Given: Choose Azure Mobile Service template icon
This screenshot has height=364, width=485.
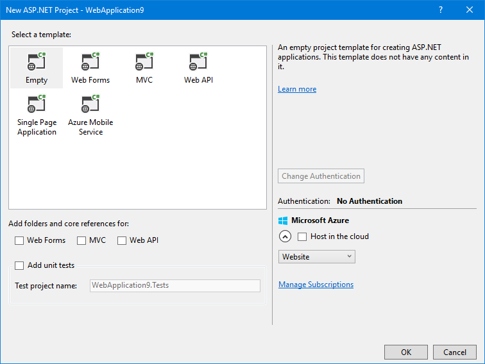Looking at the screenshot, I should [90, 104].
